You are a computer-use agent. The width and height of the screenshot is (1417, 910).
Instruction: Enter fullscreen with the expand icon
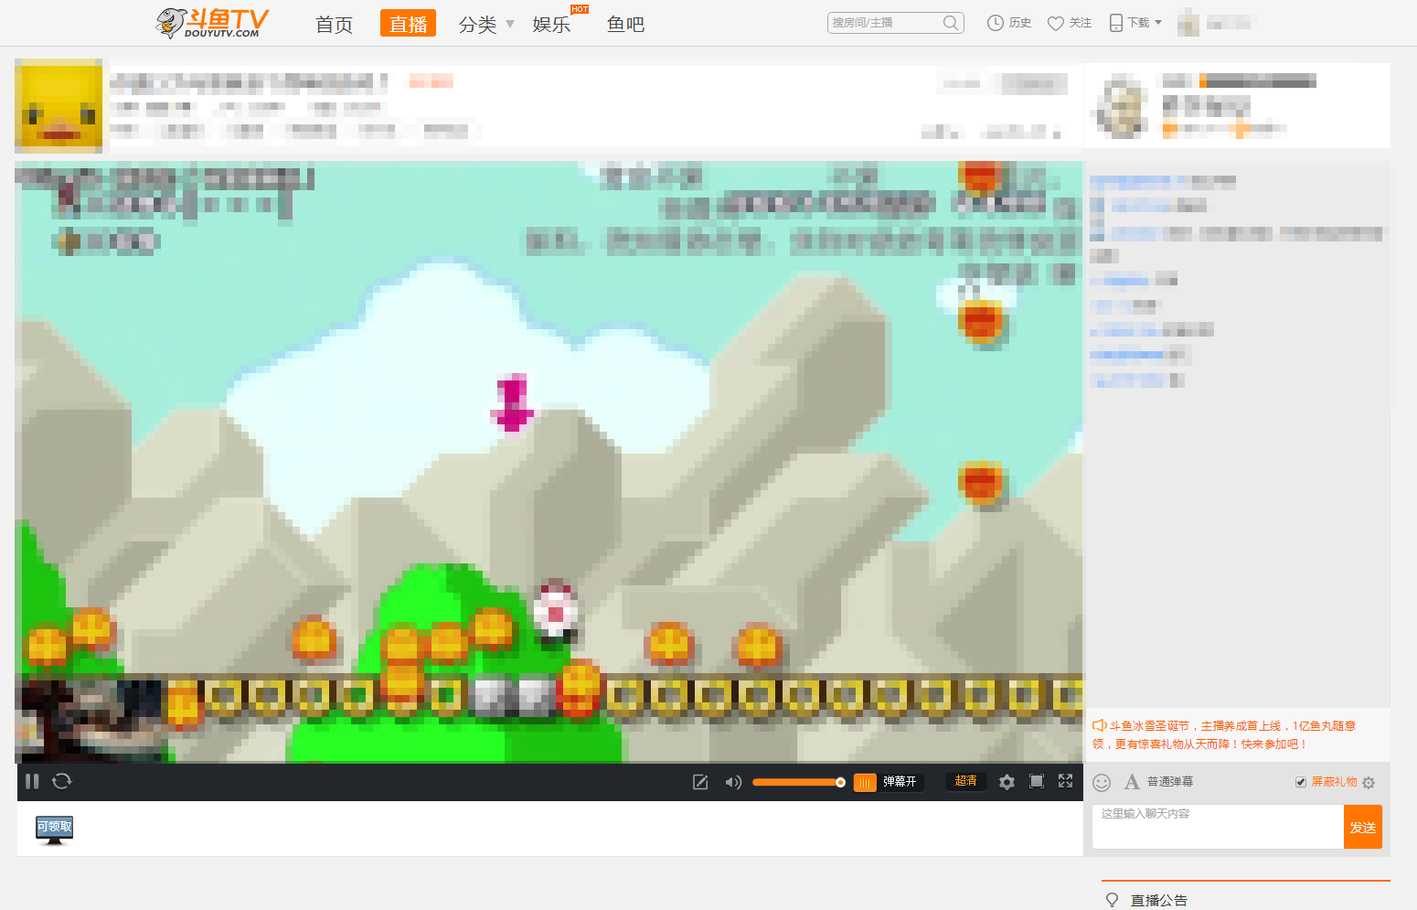click(x=1065, y=782)
